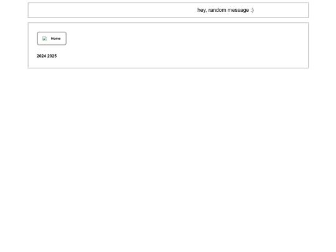
Task: Click the Home button
Action: (52, 39)
